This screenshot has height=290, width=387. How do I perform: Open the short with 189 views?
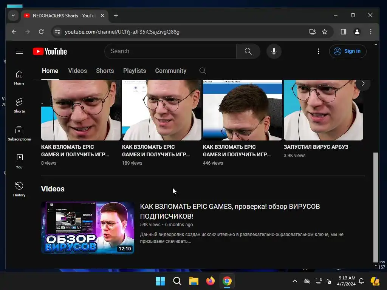click(162, 110)
